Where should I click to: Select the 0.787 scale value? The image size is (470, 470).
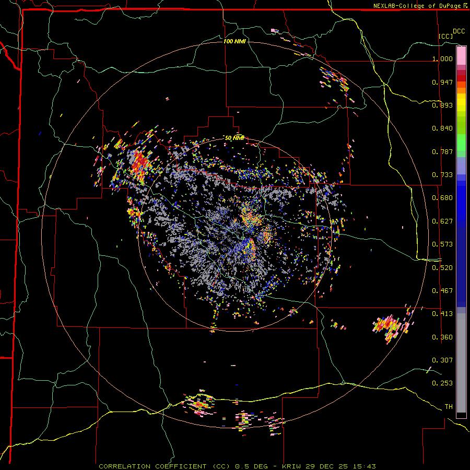(442, 151)
